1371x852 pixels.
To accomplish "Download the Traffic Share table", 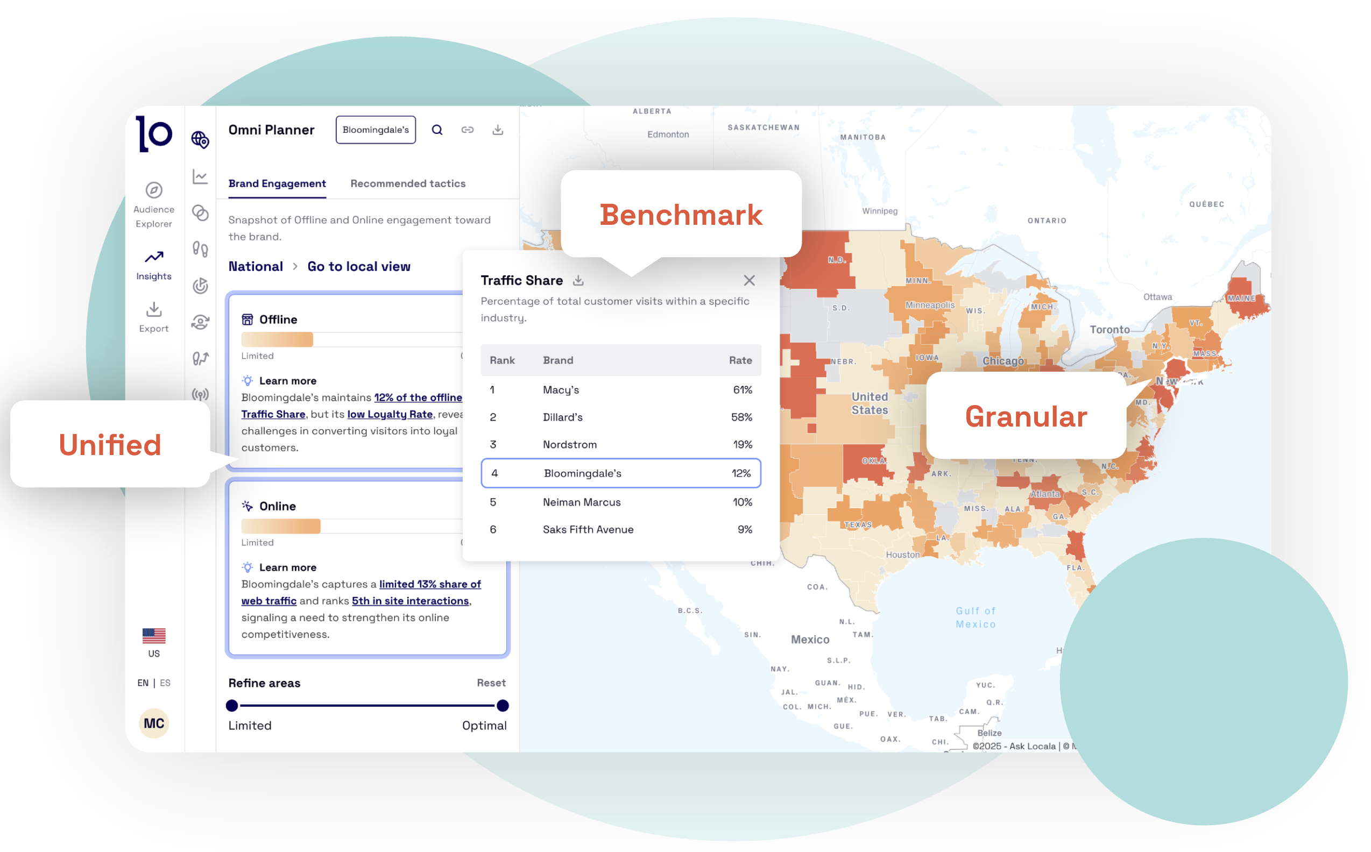I will (578, 280).
